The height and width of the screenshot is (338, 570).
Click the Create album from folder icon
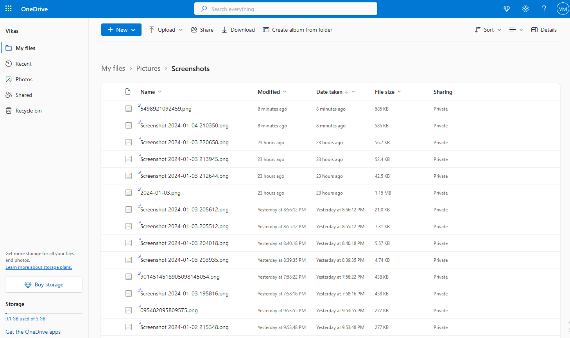pos(266,29)
